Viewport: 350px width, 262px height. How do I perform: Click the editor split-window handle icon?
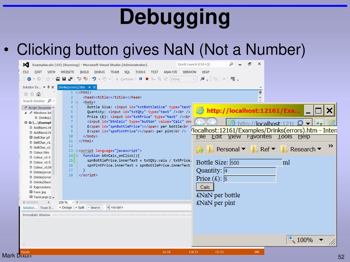tap(260, 92)
